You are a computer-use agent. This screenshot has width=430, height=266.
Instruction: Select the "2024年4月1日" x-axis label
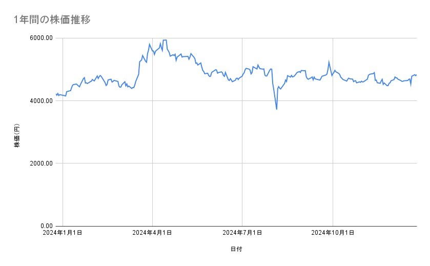152,233
